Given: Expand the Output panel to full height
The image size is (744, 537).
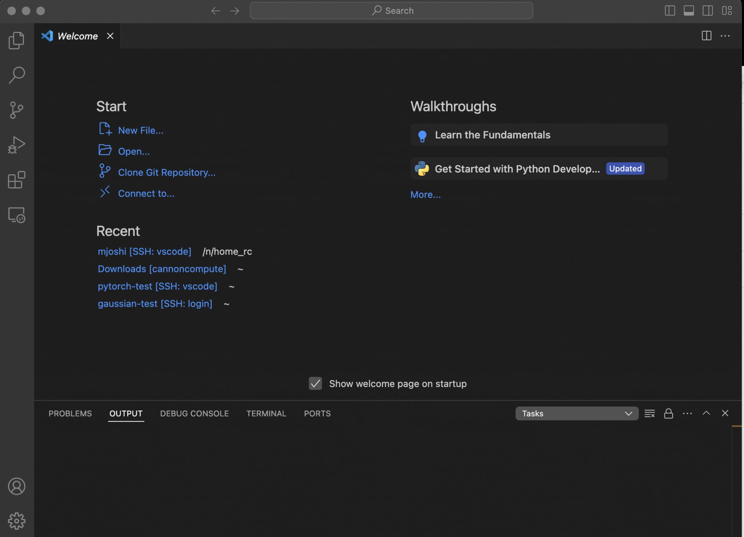Looking at the screenshot, I should click(x=706, y=413).
